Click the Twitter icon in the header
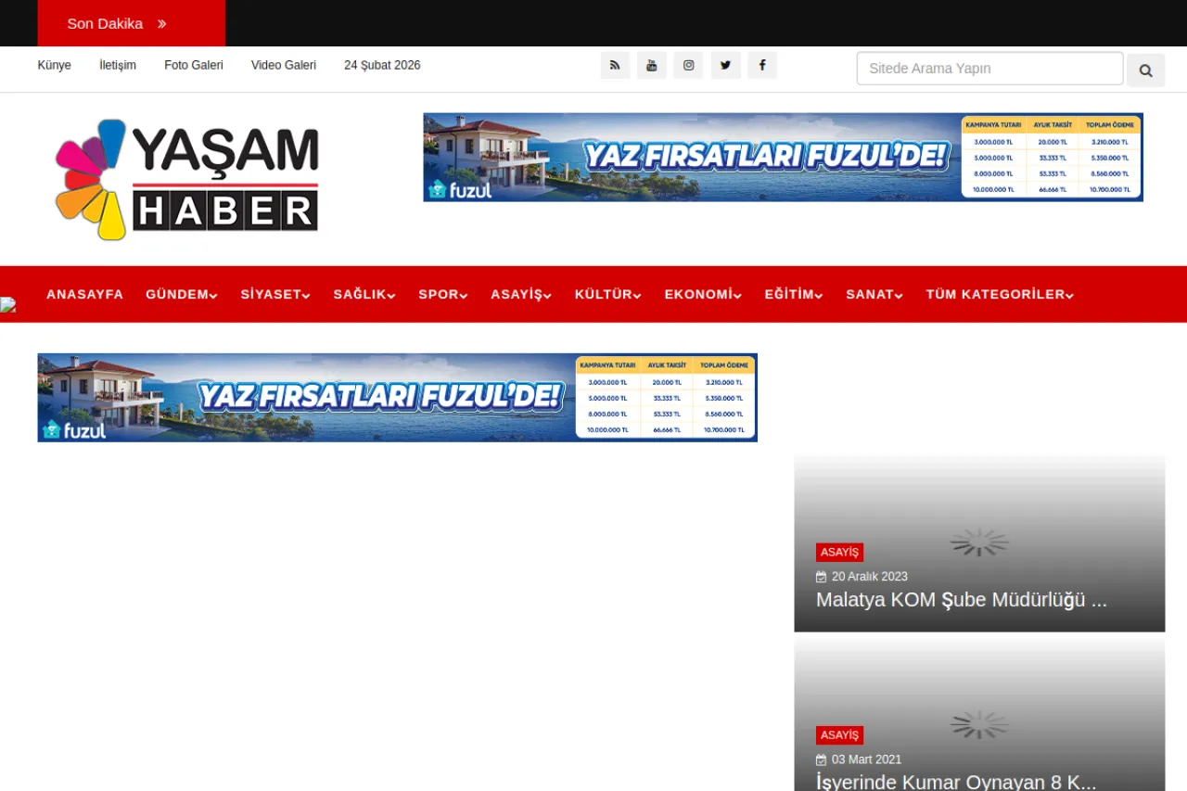1187x791 pixels. point(725,65)
